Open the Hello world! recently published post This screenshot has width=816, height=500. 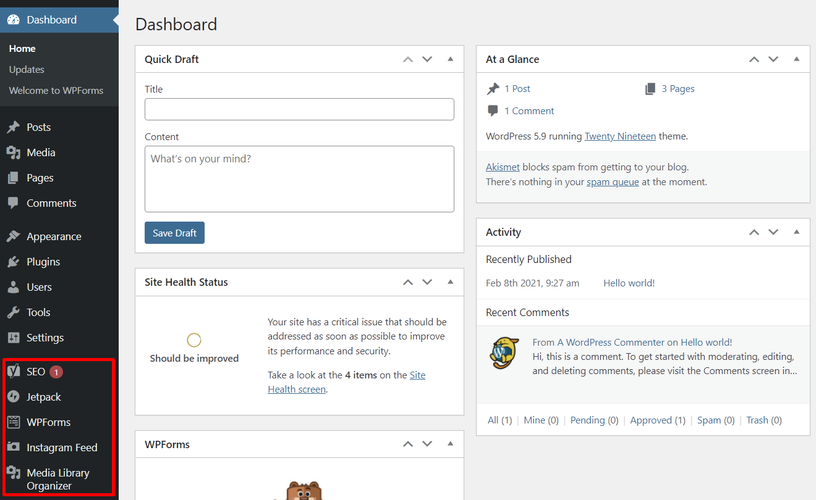(629, 283)
